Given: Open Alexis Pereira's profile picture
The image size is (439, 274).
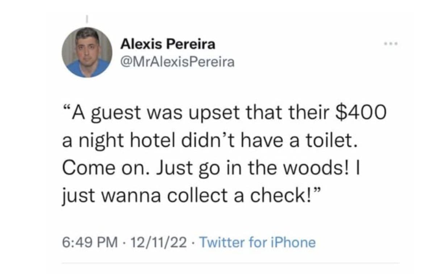Looking at the screenshot, I should tap(87, 52).
